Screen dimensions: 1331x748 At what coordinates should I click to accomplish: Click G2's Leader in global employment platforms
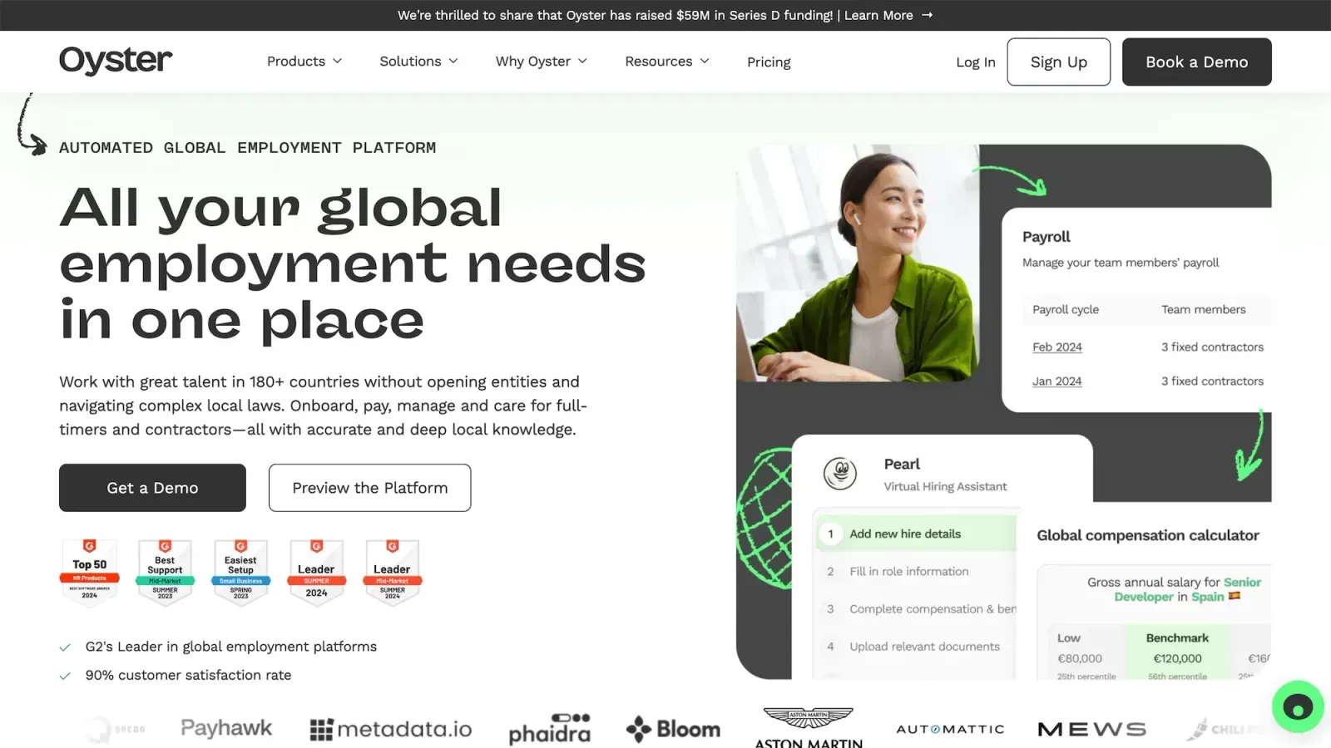click(x=231, y=647)
